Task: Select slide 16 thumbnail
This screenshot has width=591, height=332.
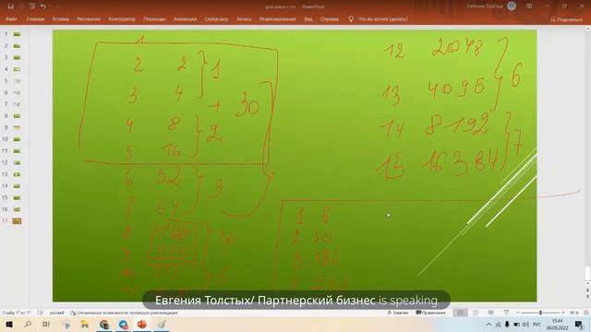Action: coord(17,209)
